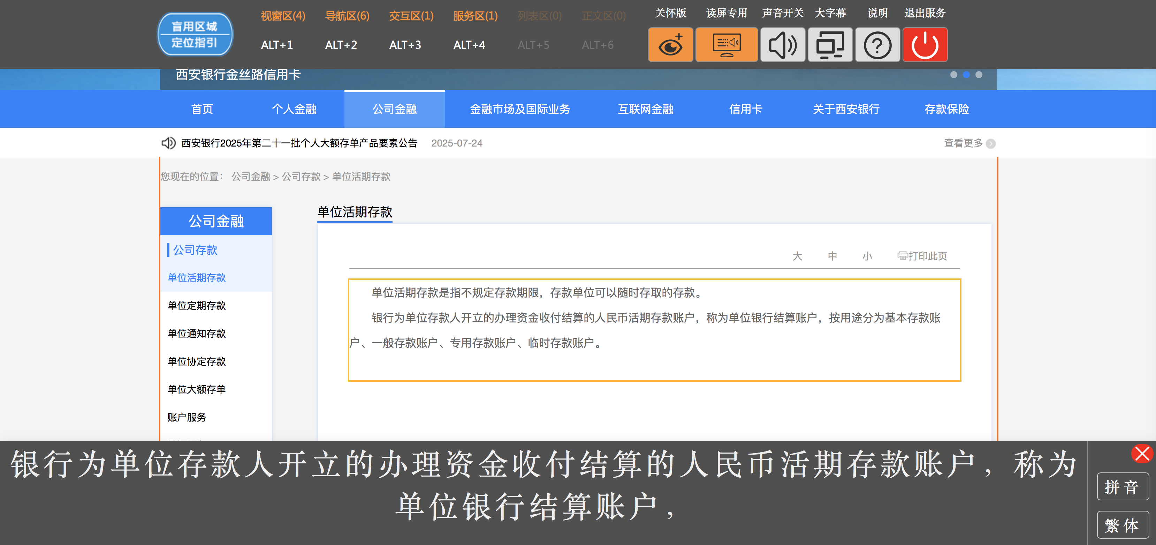Image resolution: width=1156 pixels, height=545 pixels.
Task: Set font size to 大
Action: pyautogui.click(x=797, y=256)
